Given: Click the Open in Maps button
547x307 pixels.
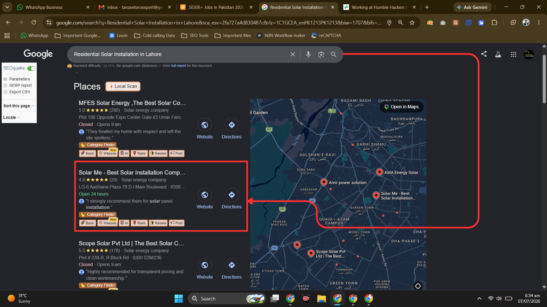Looking at the screenshot, I should pyautogui.click(x=401, y=107).
